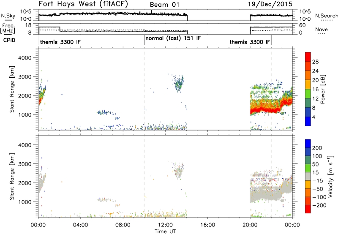Click the "04:00" time tick label
Image resolution: width=338 pixels, height=234 pixels.
80,225
